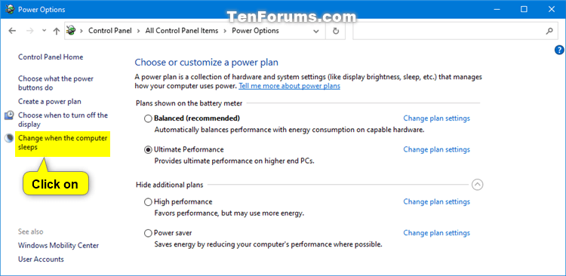The height and width of the screenshot is (276, 566).
Task: Click the up-one-level arrow icon
Action: [56, 31]
